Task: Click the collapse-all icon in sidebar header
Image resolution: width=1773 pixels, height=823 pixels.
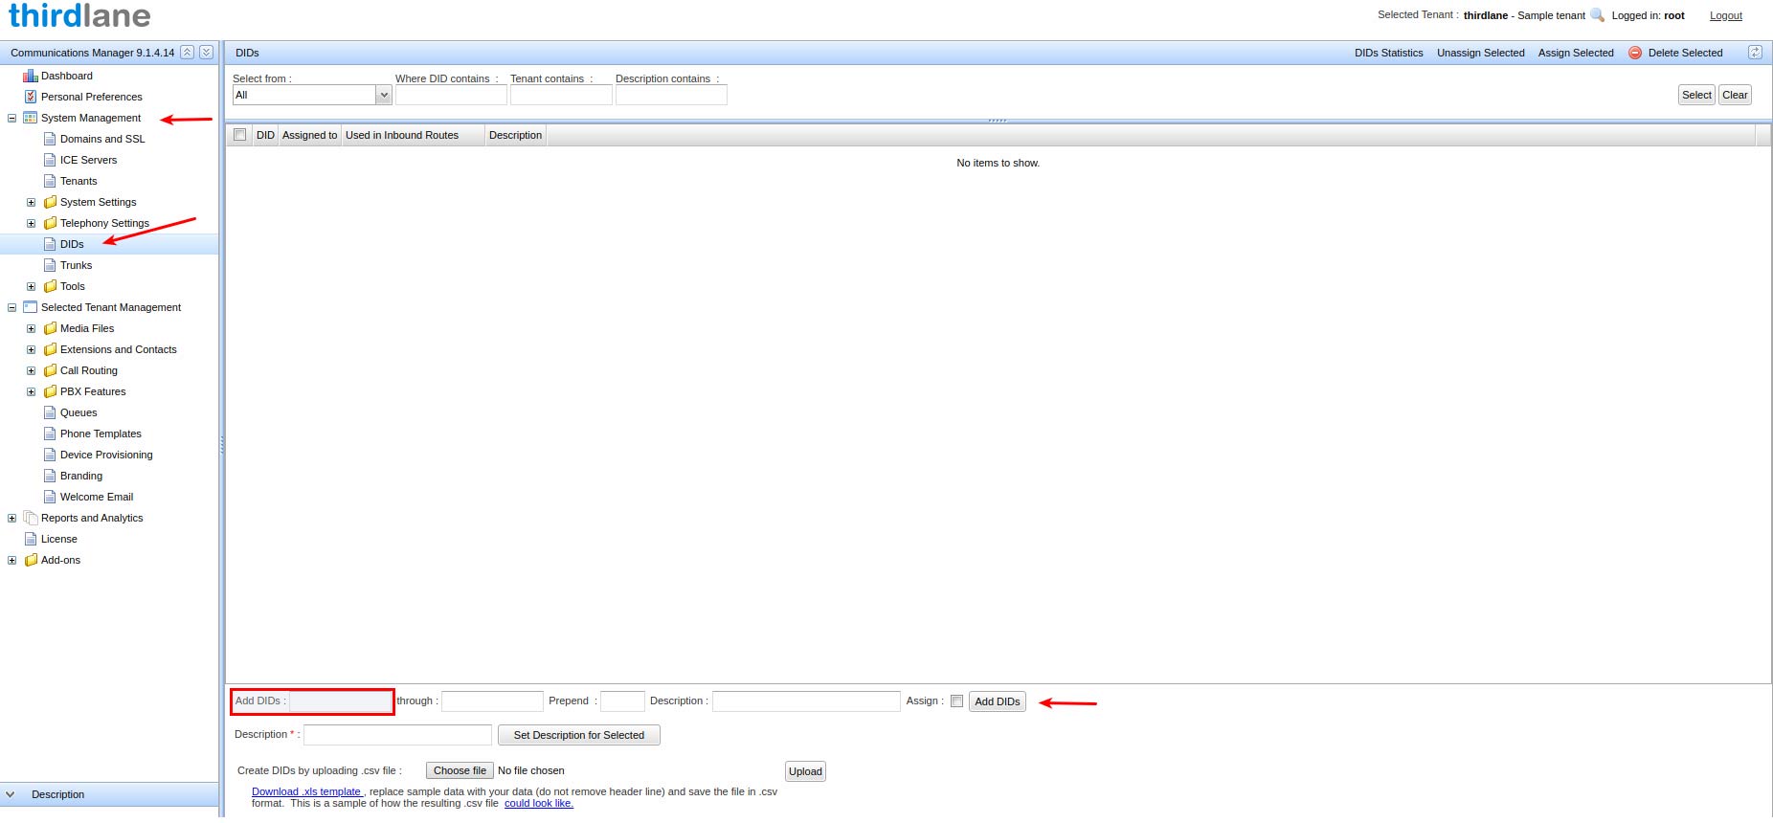Action: click(x=188, y=53)
